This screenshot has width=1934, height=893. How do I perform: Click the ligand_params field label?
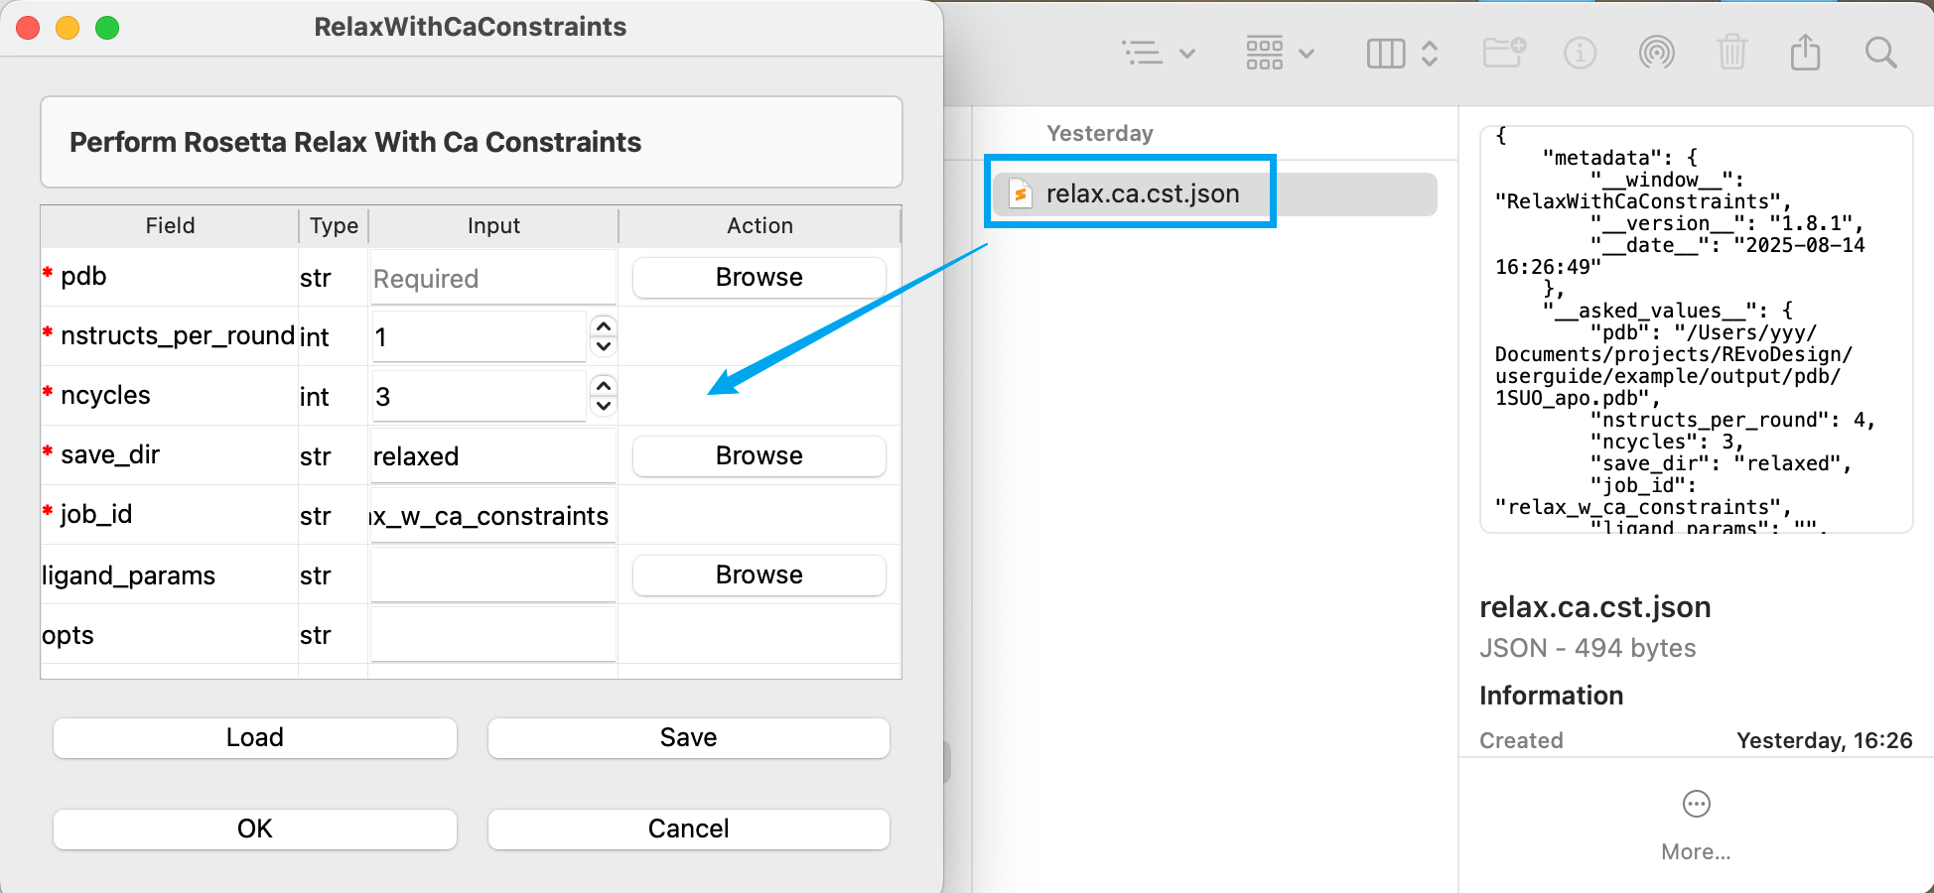(128, 575)
